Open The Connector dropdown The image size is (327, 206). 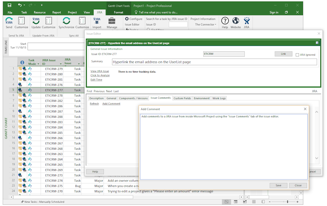click(x=206, y=25)
